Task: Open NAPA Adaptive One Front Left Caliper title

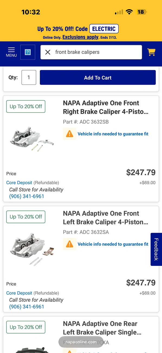Action: [106, 218]
